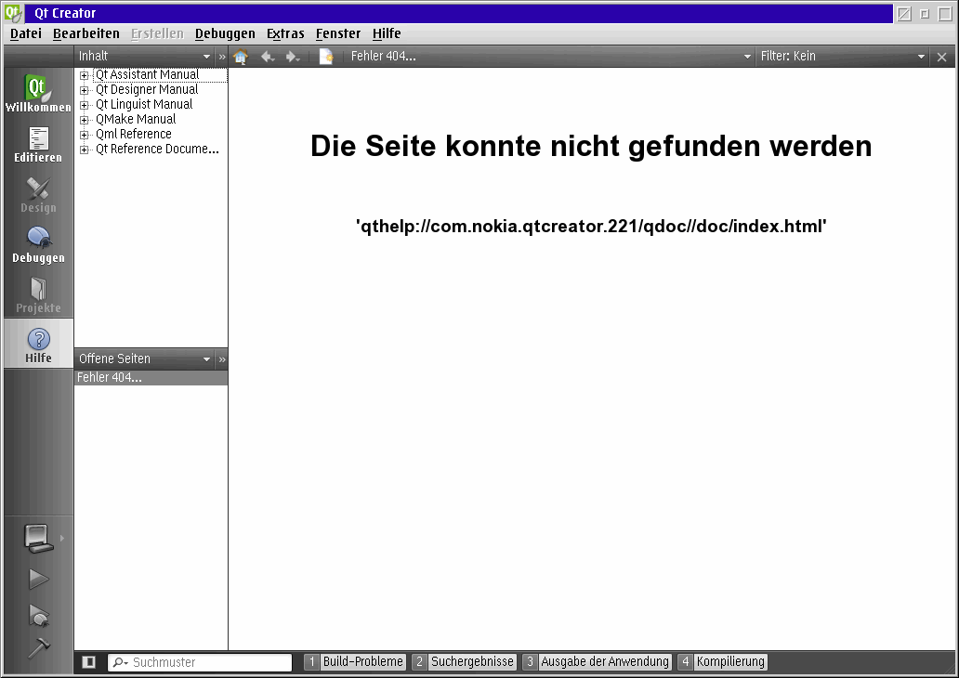Expand the Qt Linguist Manual node
Image resolution: width=959 pixels, height=678 pixels.
(85, 105)
